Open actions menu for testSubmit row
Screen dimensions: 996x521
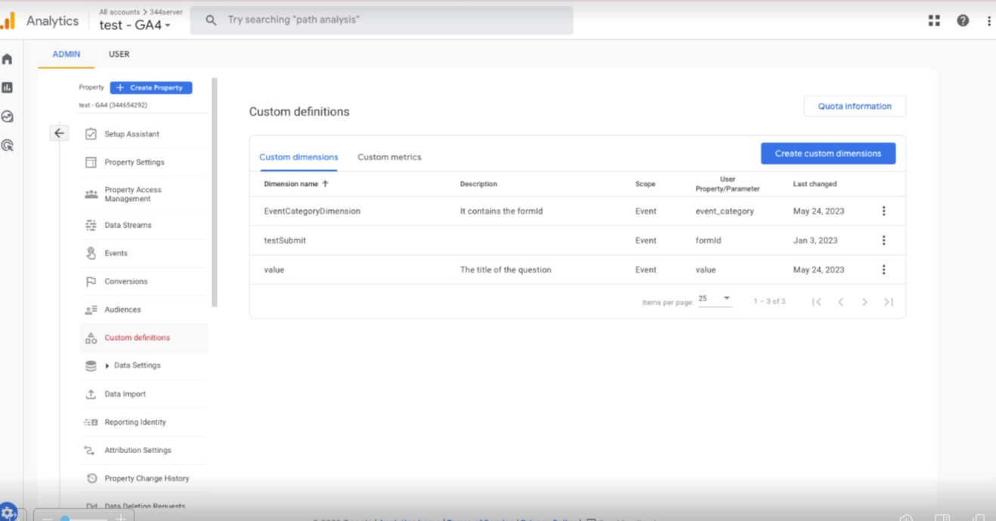click(883, 240)
